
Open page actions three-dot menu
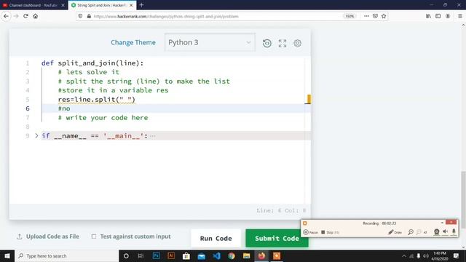[x=366, y=16]
